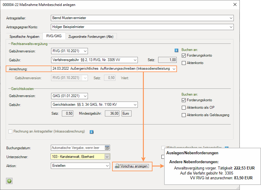261x190 pixels.
Task: Click the Euro currency button
Action: [x=126, y=113]
